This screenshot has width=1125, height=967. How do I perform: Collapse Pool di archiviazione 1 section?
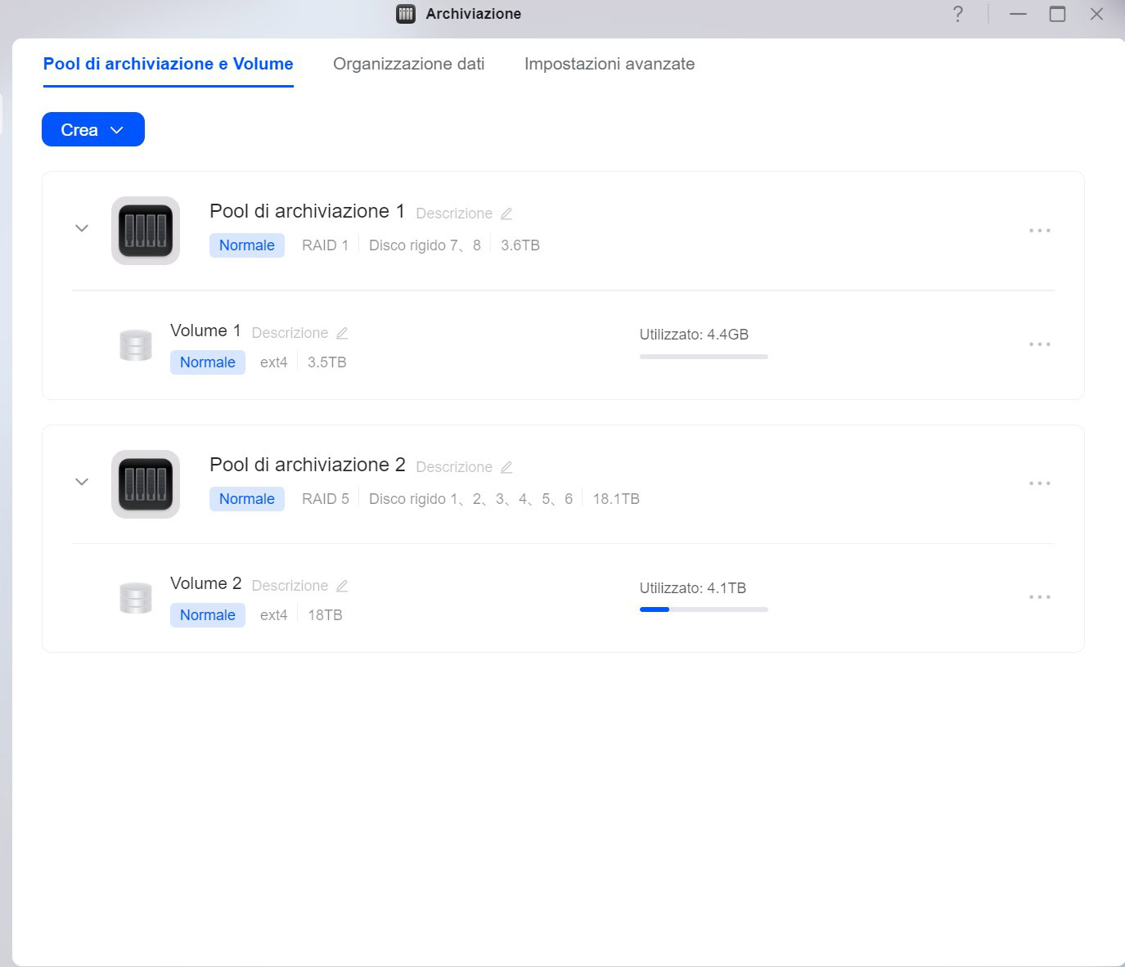click(x=82, y=228)
